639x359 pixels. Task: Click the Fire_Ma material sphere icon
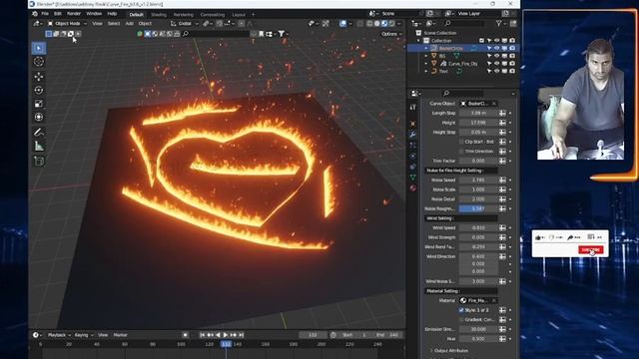point(463,300)
